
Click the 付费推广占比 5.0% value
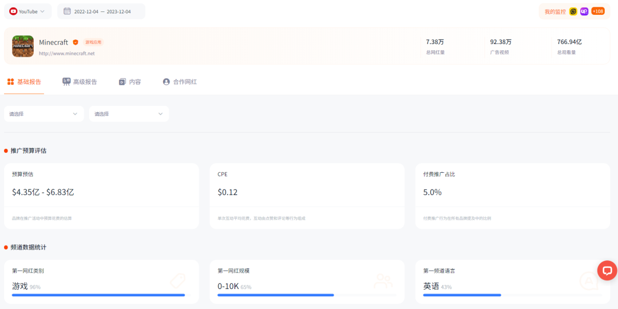click(x=433, y=192)
